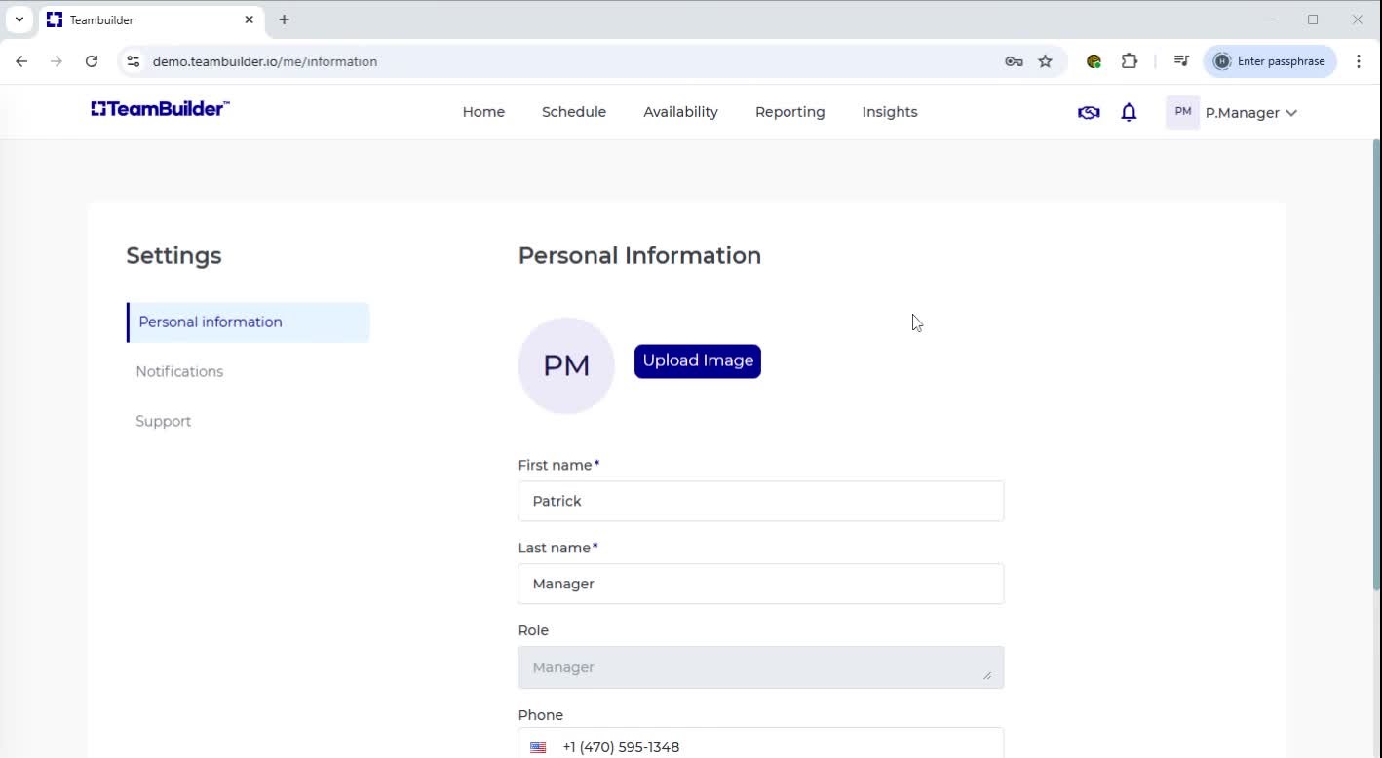This screenshot has height=758, width=1382.
Task: Click the Enter passphrase button
Action: (1270, 60)
